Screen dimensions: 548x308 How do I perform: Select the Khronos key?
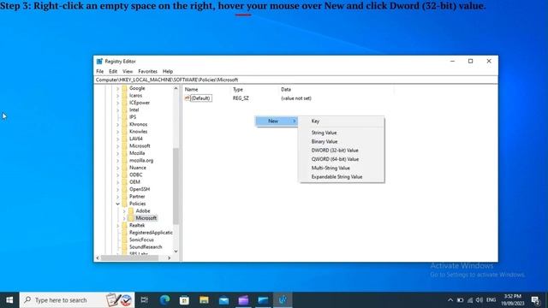138,124
